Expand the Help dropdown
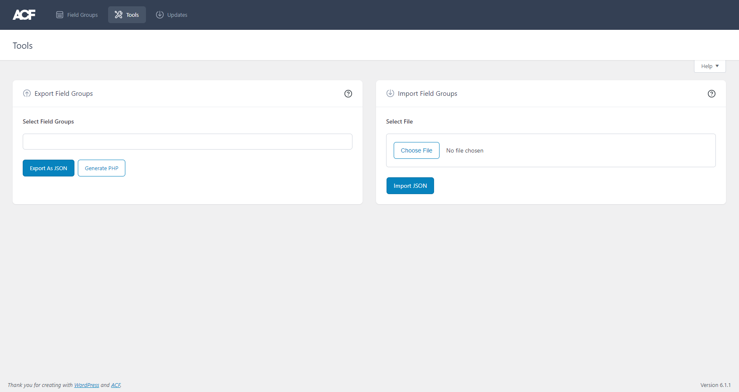 [x=710, y=66]
